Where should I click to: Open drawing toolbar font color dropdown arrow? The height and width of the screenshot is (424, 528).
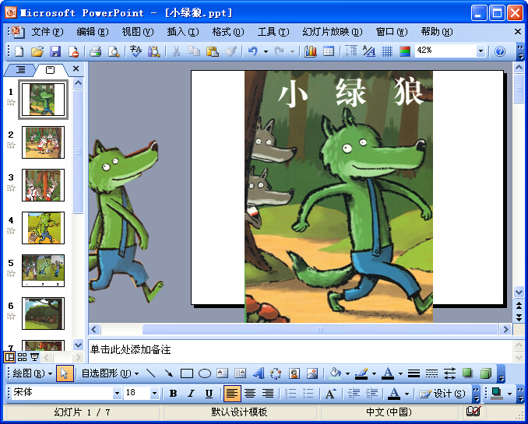click(x=400, y=373)
